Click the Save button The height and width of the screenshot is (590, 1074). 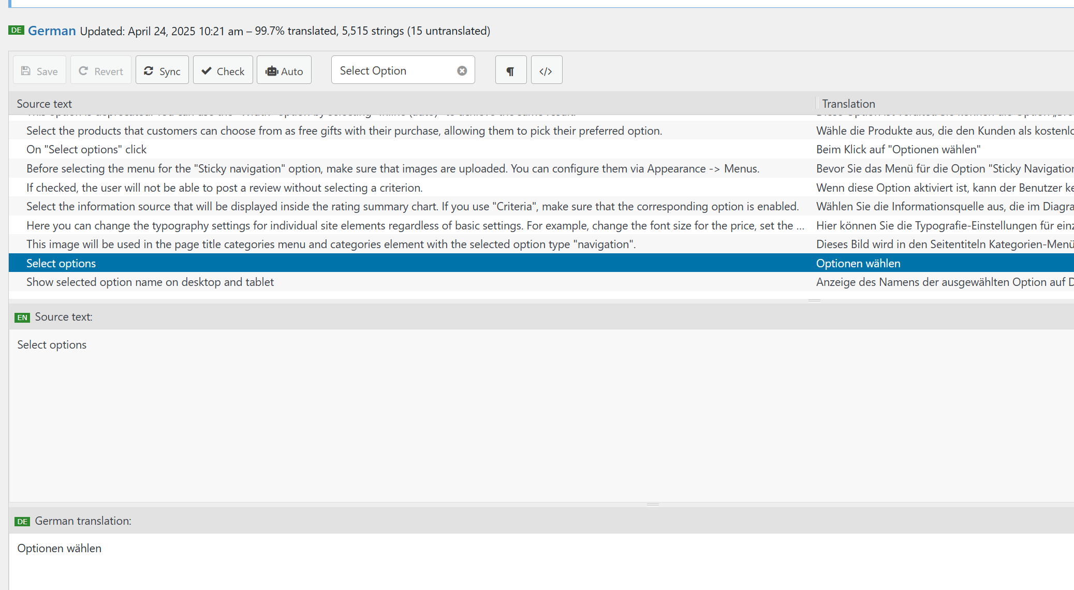point(39,70)
